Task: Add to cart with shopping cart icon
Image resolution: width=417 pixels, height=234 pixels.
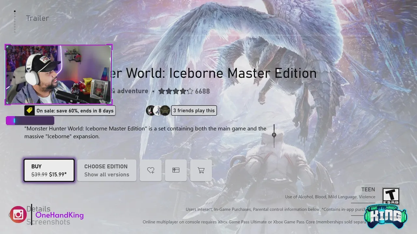Action: pyautogui.click(x=201, y=170)
